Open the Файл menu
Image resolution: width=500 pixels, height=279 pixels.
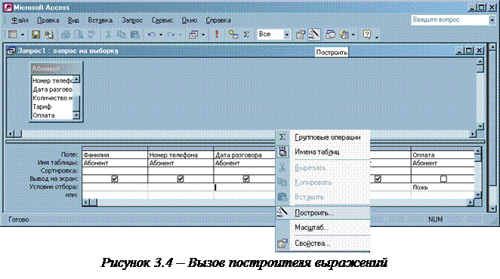click(20, 20)
